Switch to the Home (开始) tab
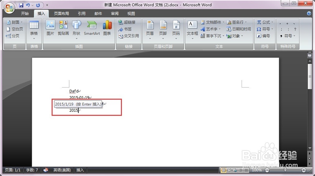The image size is (315, 176). coord(25,14)
